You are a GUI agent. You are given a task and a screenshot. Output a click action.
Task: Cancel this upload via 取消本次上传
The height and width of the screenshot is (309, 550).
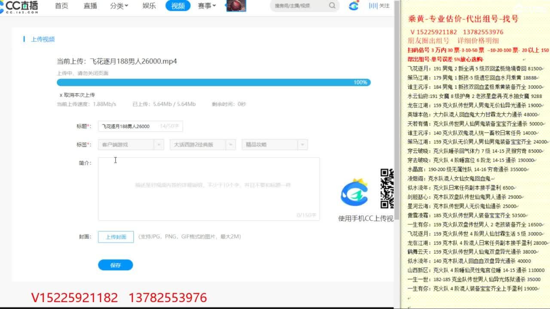point(77,95)
